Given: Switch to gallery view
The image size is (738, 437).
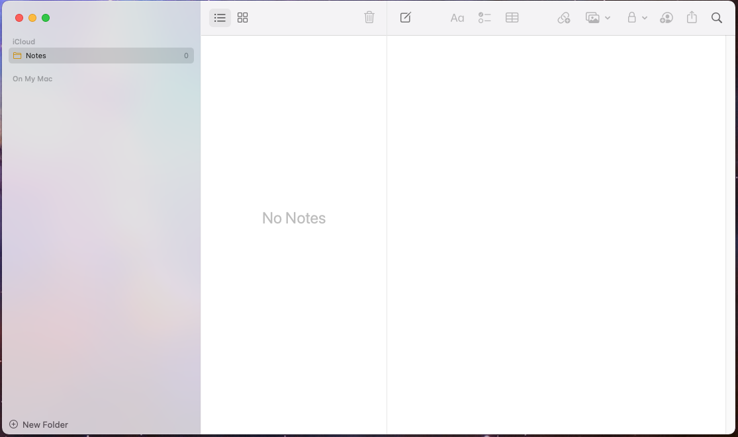Looking at the screenshot, I should pos(242,18).
